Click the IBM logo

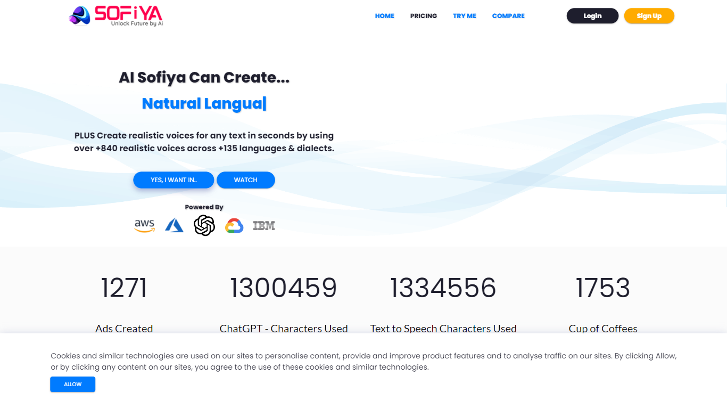(x=264, y=226)
